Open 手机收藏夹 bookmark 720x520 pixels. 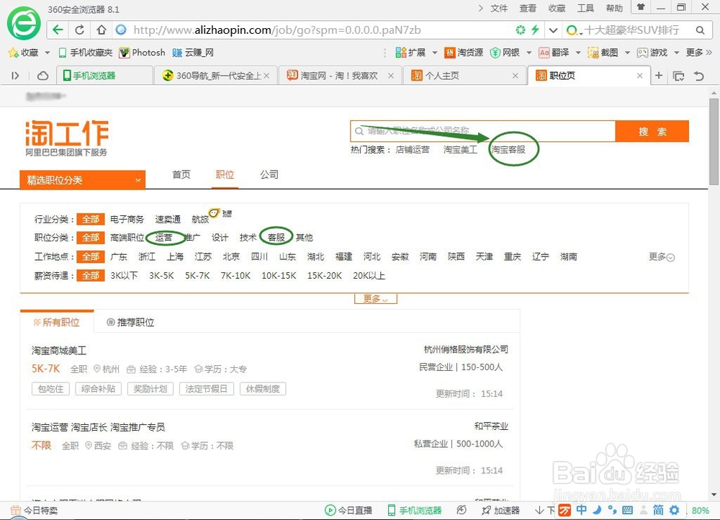tap(86, 53)
